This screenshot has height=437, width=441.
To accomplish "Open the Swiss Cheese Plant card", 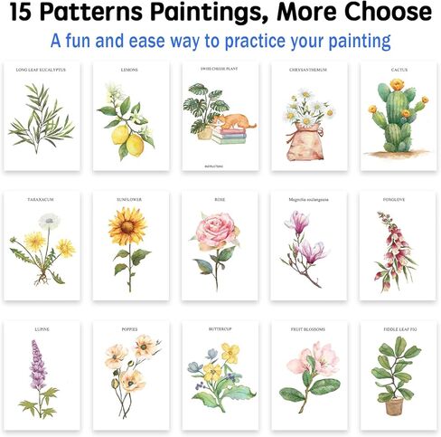I will 220,117.
